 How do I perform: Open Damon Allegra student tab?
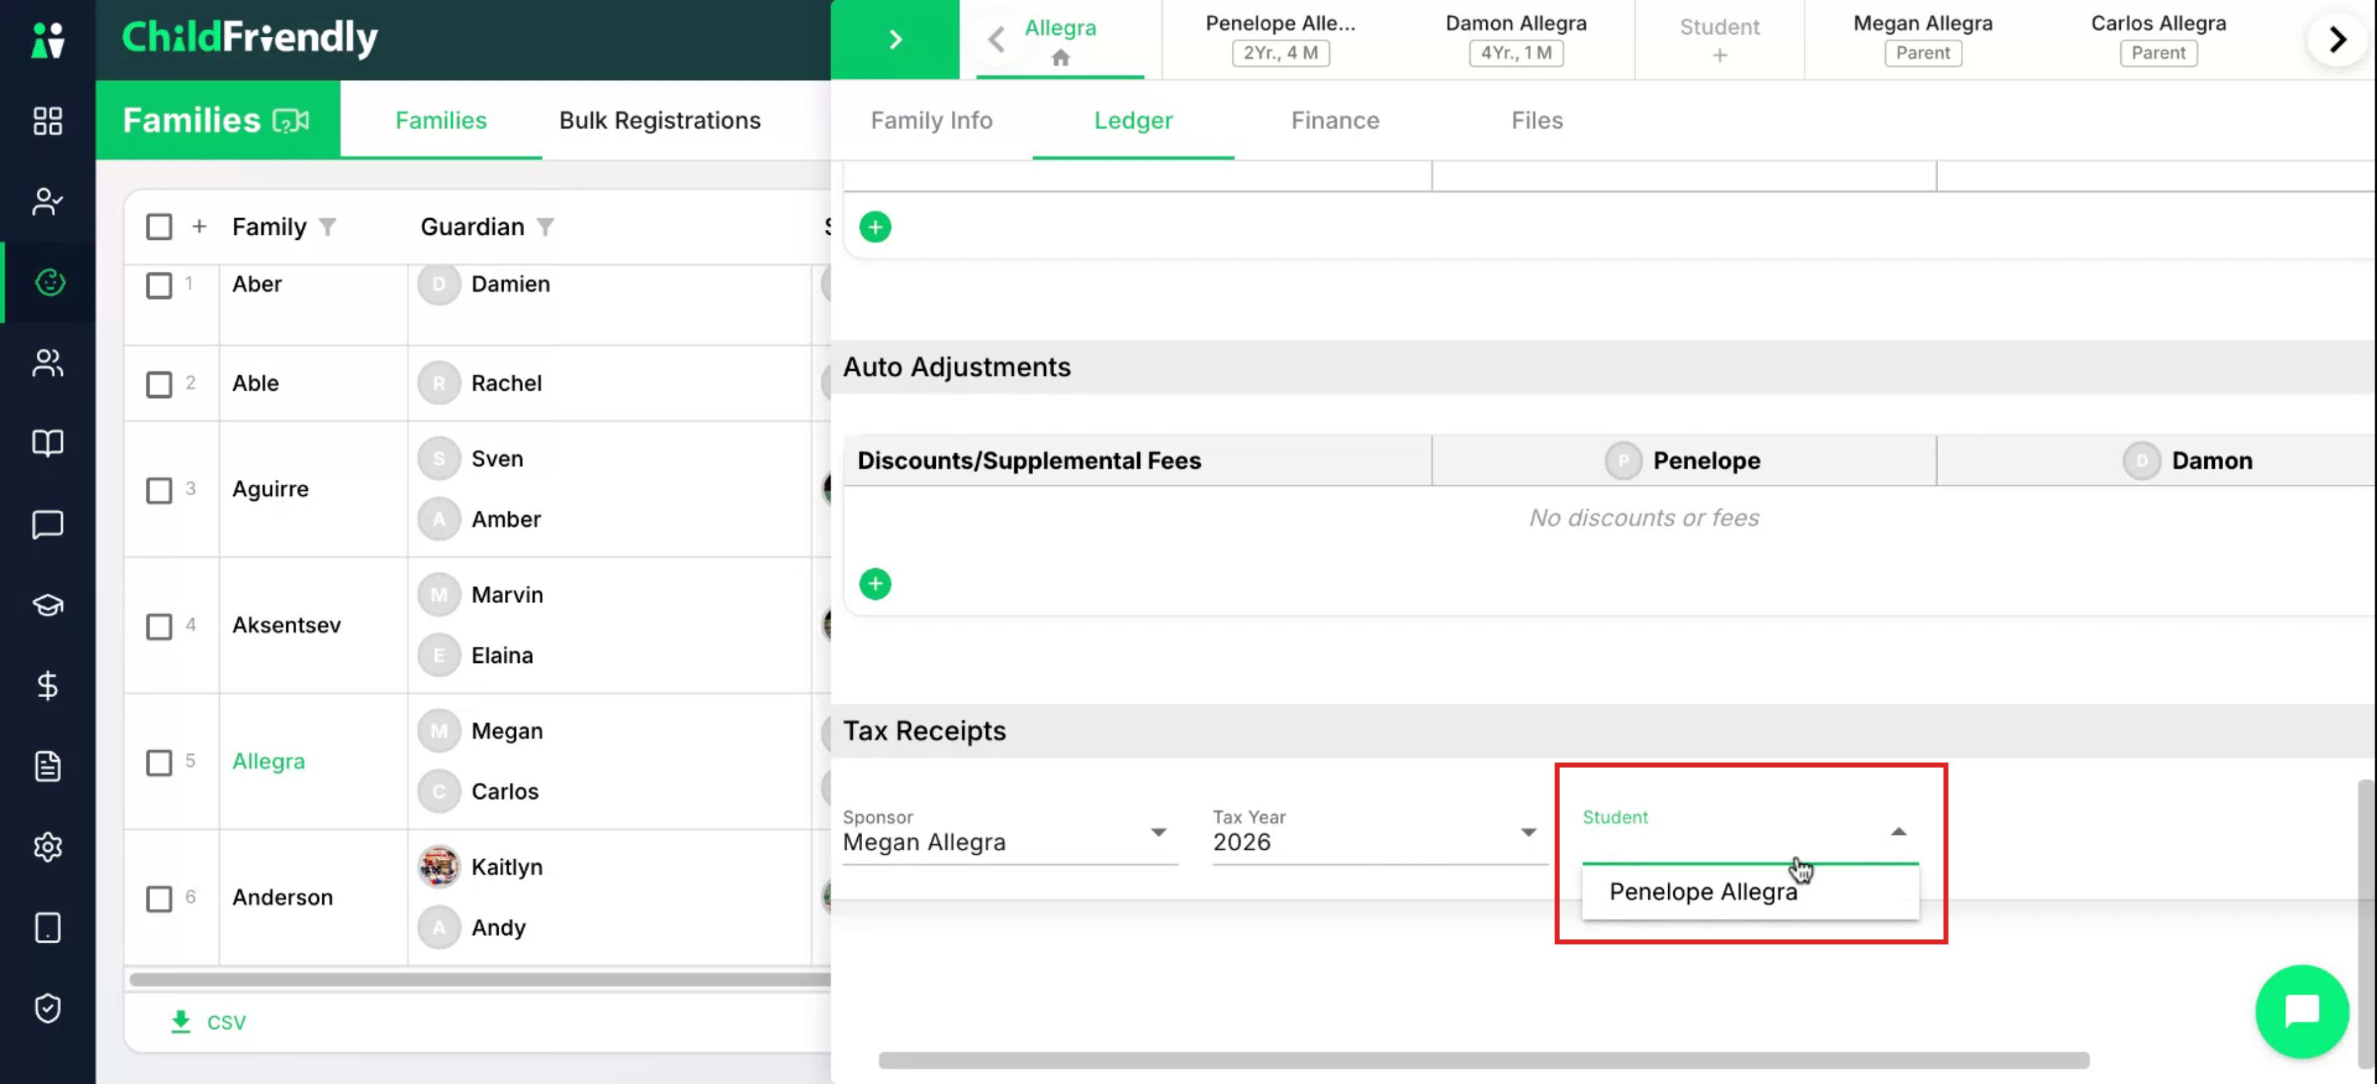click(1515, 39)
